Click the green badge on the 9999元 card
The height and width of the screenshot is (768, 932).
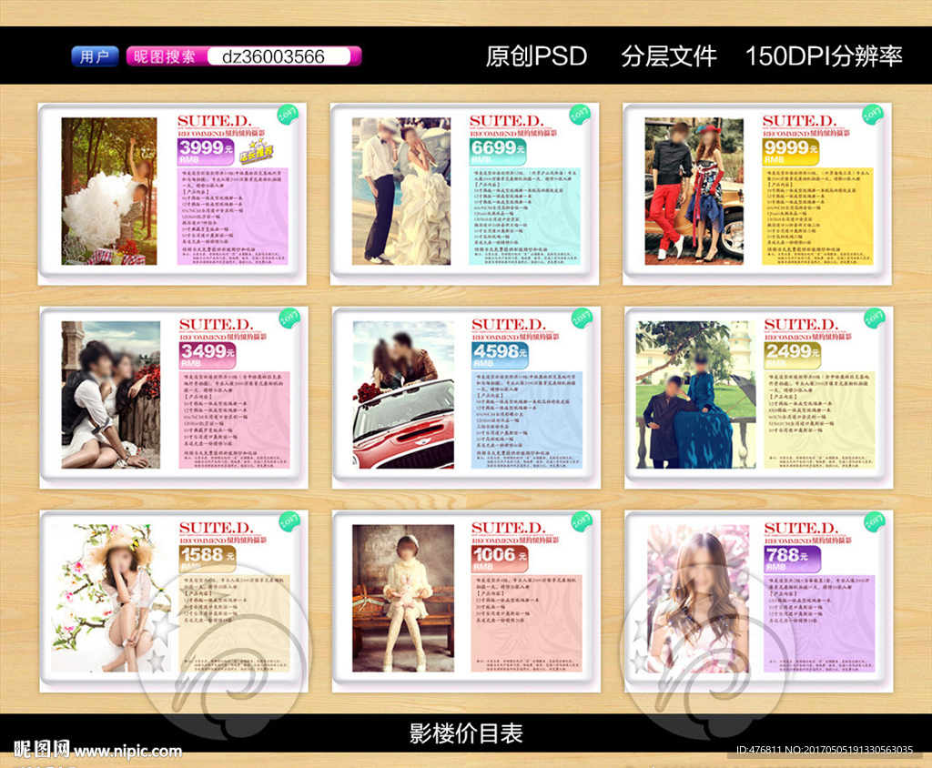pos(872,116)
